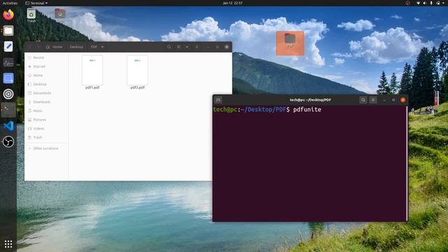Select Documents in Files sidebar
This screenshot has width=448, height=252.
[47, 93]
